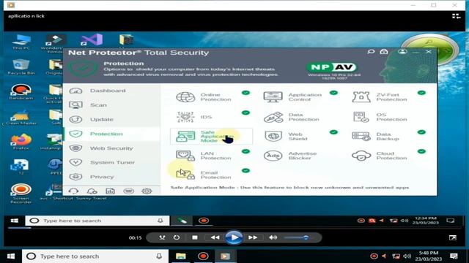This screenshot has width=469, height=263.
Task: Open System Tuner in sidebar
Action: [x=111, y=162]
